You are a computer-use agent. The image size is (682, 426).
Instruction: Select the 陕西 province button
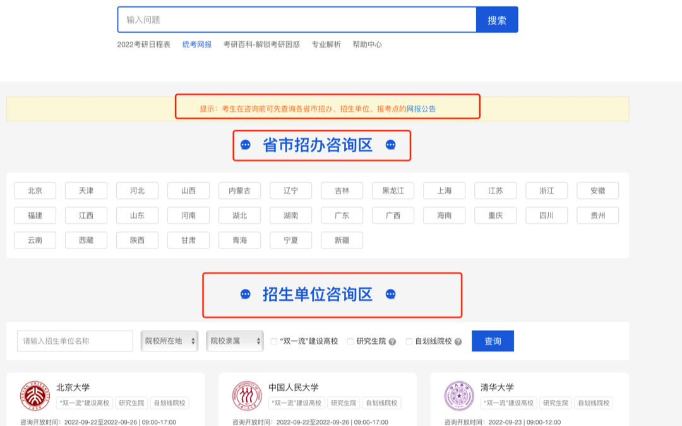point(138,240)
